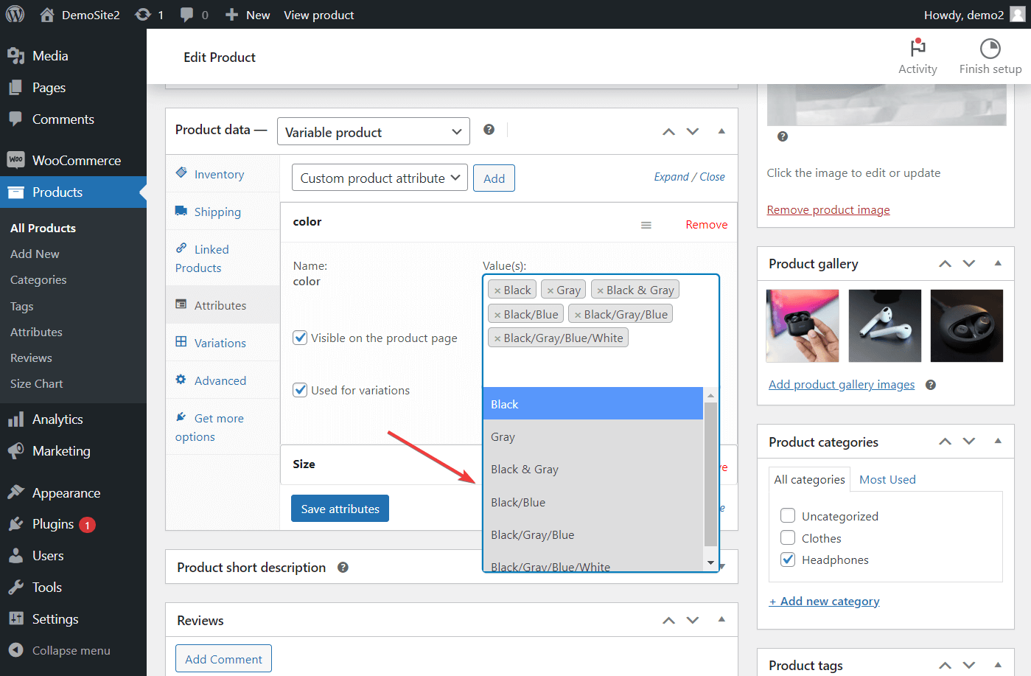Click the color attribute drag handle icon
The height and width of the screenshot is (676, 1031).
click(646, 225)
